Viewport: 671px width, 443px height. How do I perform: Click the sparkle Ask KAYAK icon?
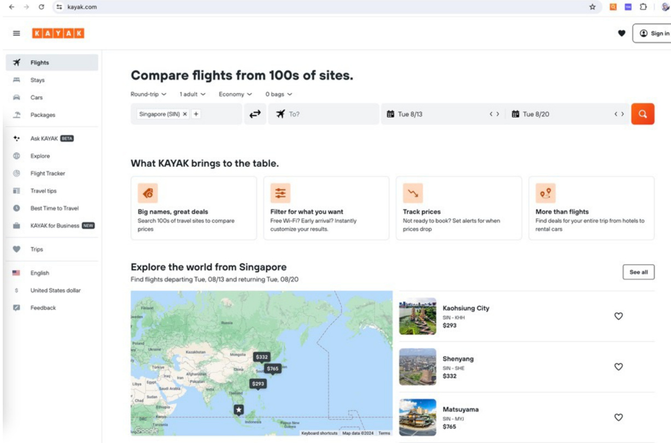click(x=16, y=138)
